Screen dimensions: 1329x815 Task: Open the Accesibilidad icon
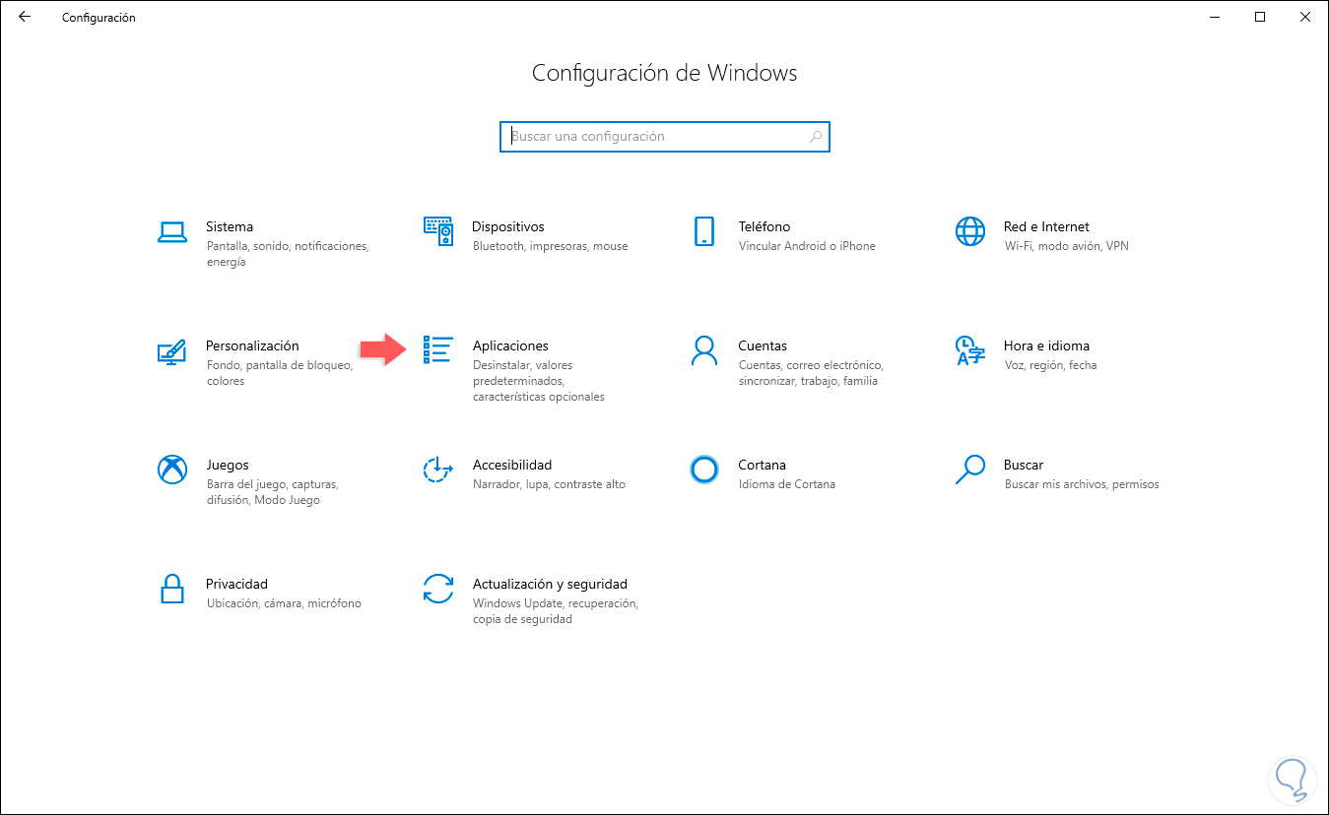click(x=437, y=470)
